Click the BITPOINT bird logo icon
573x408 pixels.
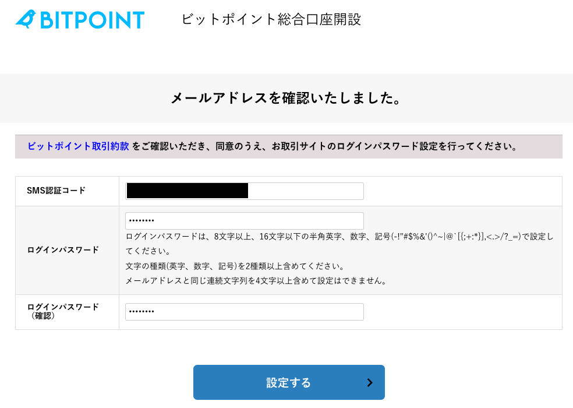(26, 19)
